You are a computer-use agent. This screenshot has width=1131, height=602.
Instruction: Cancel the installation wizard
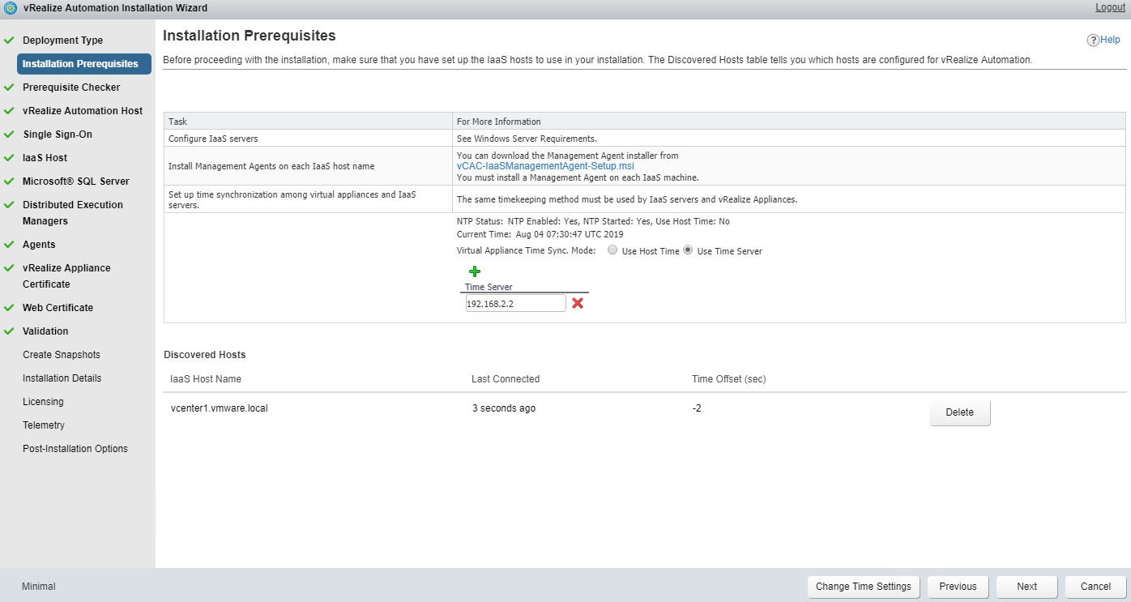pos(1095,587)
